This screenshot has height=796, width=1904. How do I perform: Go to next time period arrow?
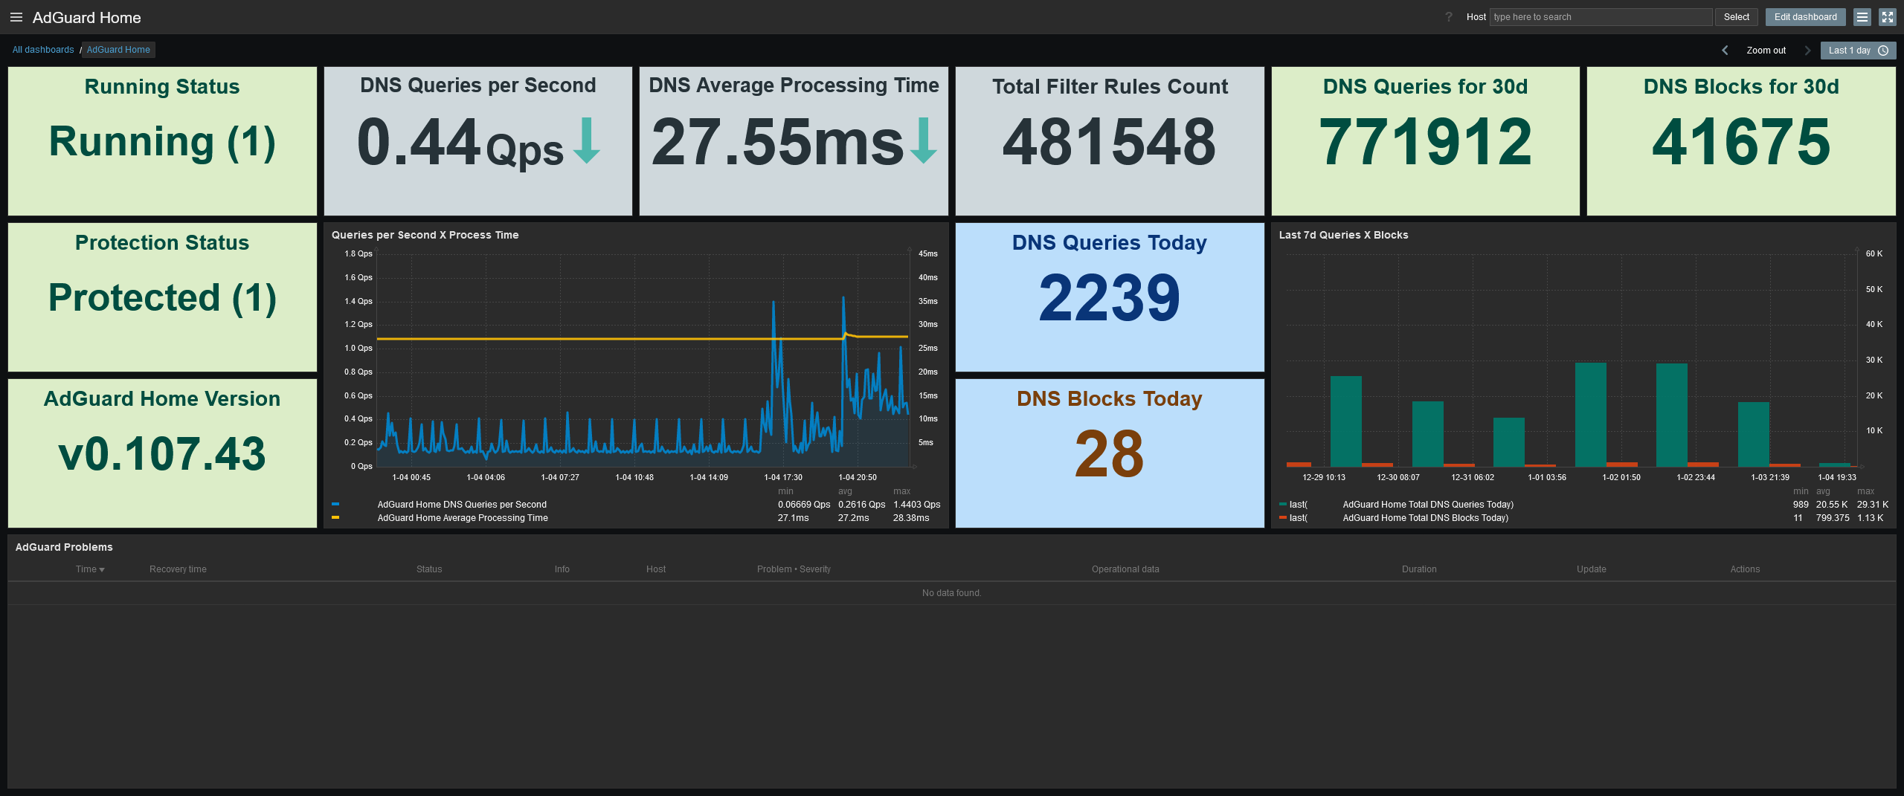(x=1807, y=51)
